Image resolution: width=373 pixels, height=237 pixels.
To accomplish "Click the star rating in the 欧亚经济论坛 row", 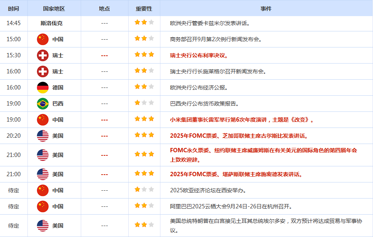I will (144, 190).
